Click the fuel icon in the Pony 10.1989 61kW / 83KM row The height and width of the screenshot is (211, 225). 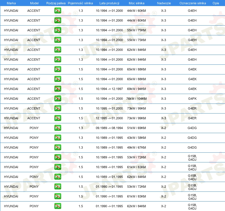pos(58,167)
